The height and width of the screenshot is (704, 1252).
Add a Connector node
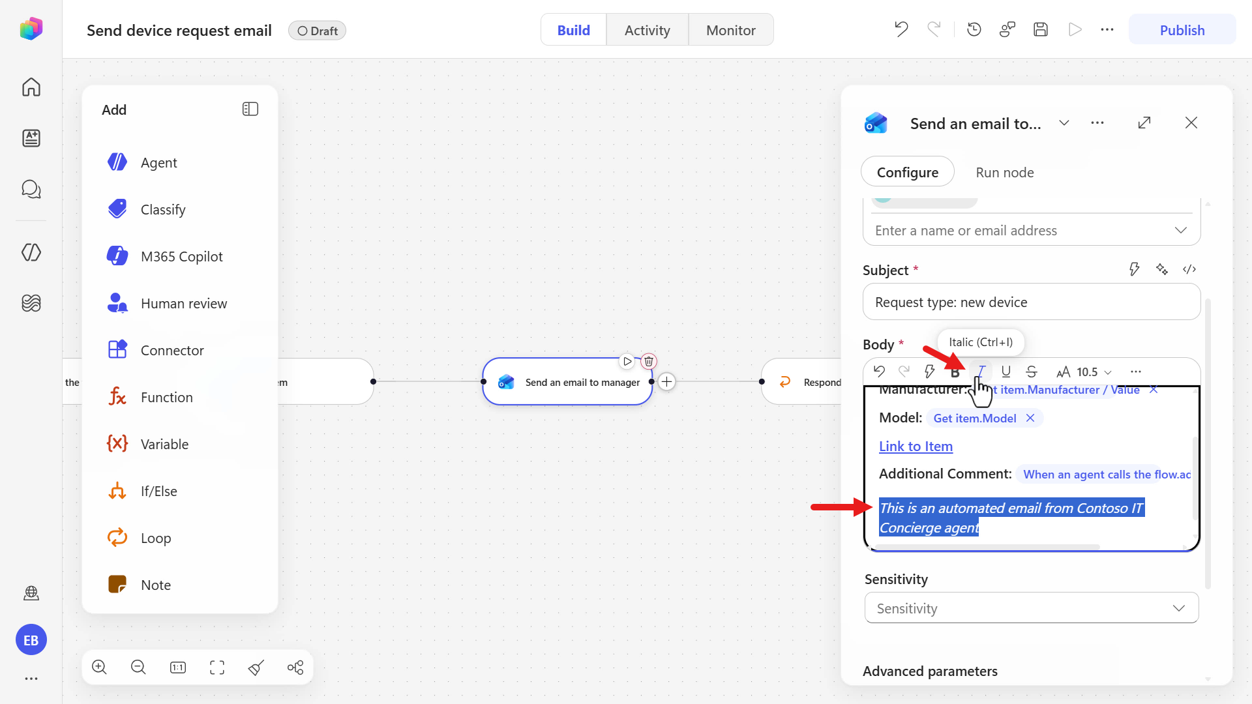pos(180,351)
